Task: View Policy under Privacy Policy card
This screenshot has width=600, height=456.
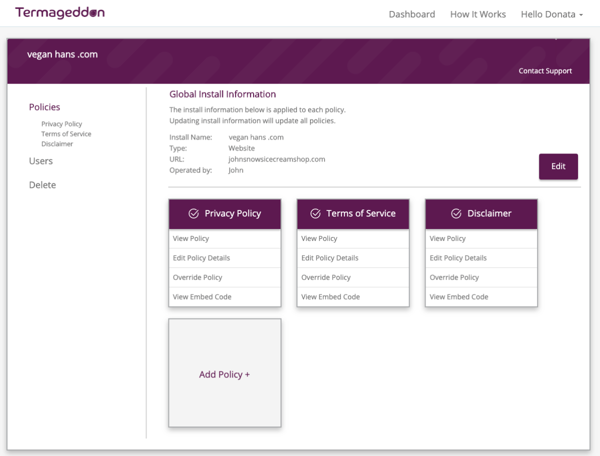Action: coord(225,238)
